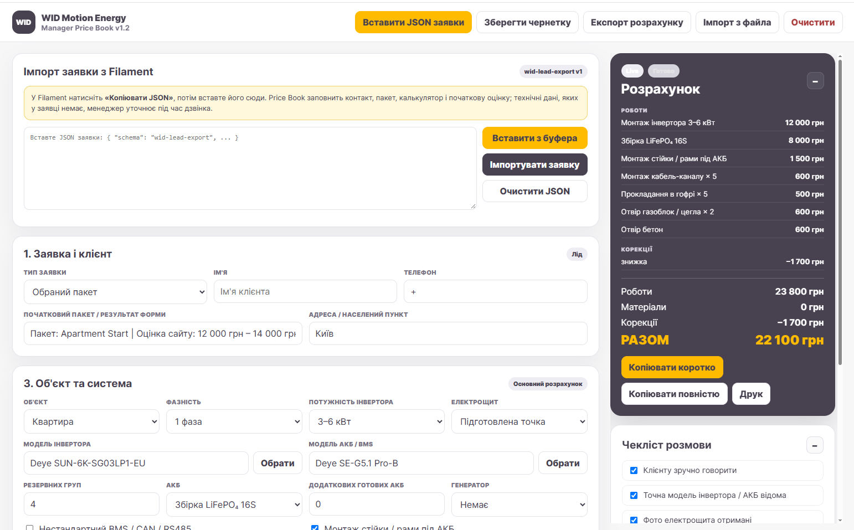The height and width of the screenshot is (530, 854).
Task: Click 'Експорт розрахунку' in header
Action: (637, 22)
